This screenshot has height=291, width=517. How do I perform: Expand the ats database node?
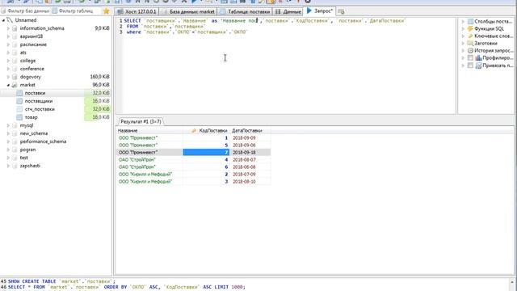(x=8, y=53)
